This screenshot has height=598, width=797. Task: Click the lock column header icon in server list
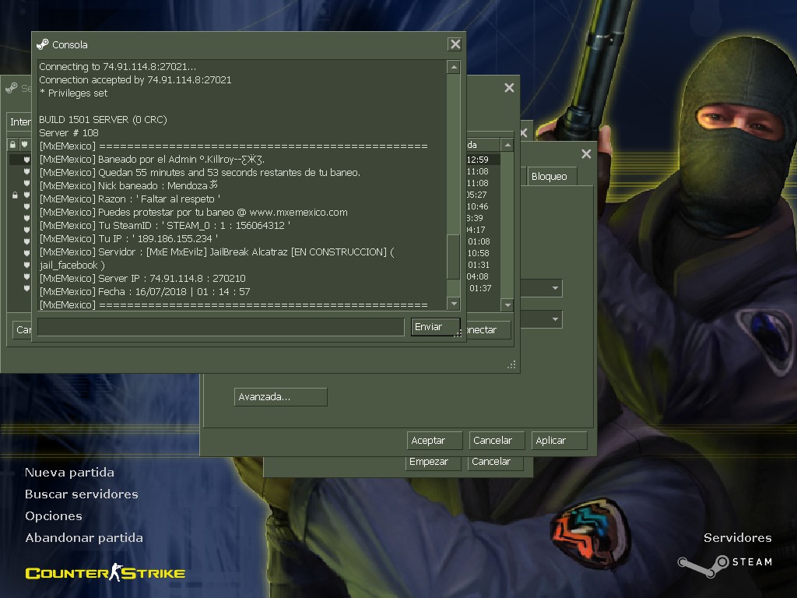coord(12,144)
